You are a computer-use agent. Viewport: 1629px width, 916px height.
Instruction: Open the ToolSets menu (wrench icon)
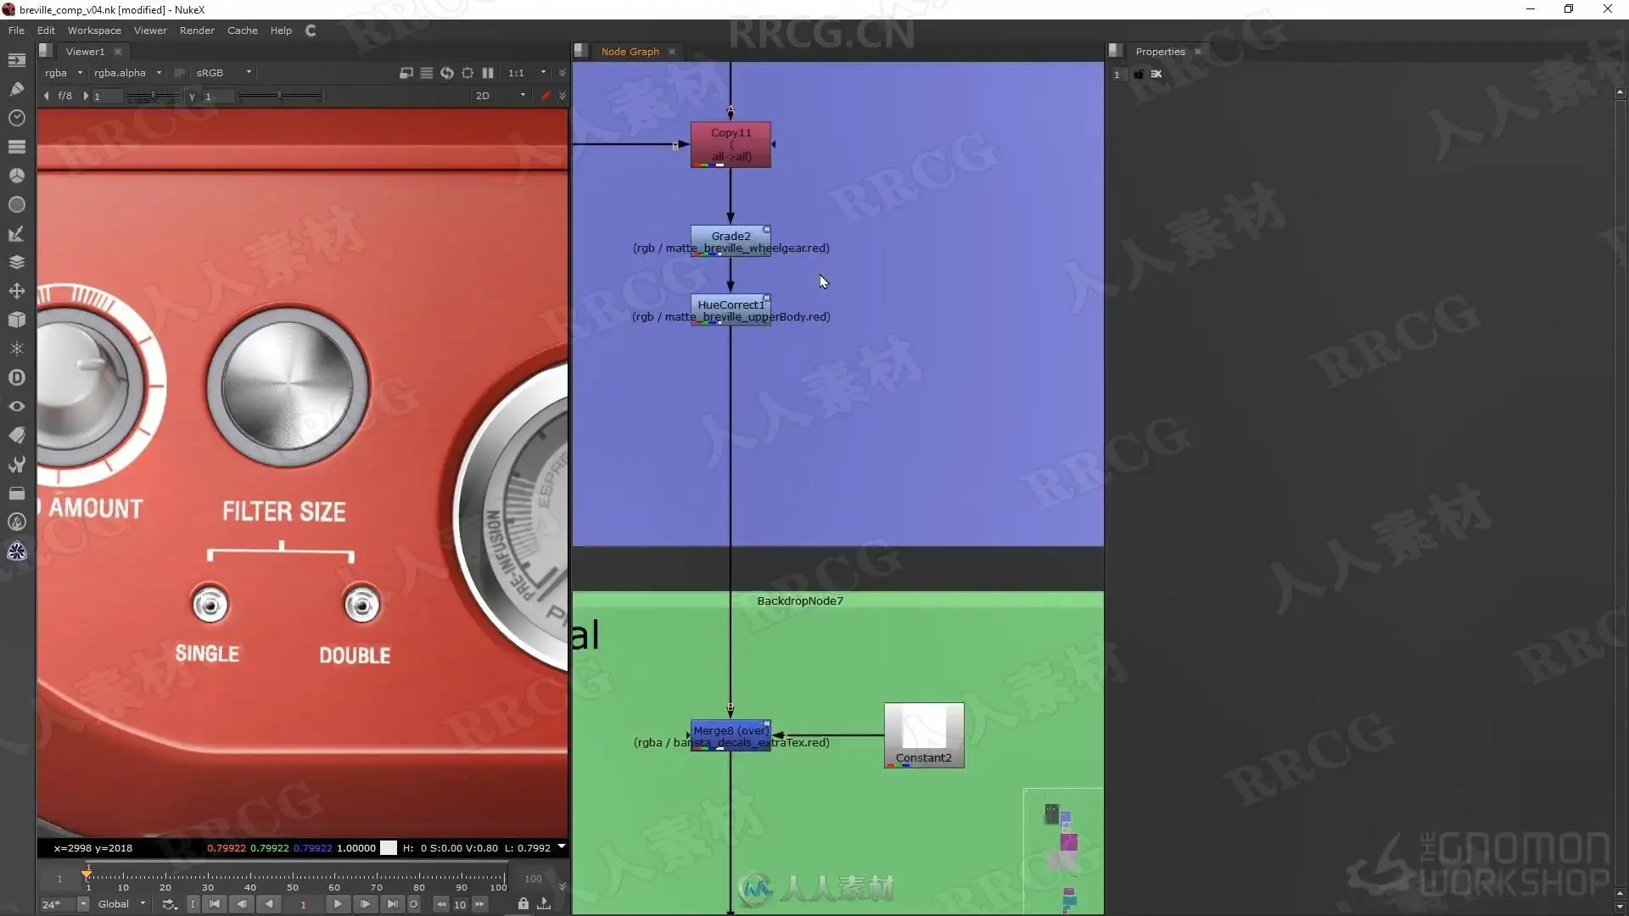tap(17, 464)
